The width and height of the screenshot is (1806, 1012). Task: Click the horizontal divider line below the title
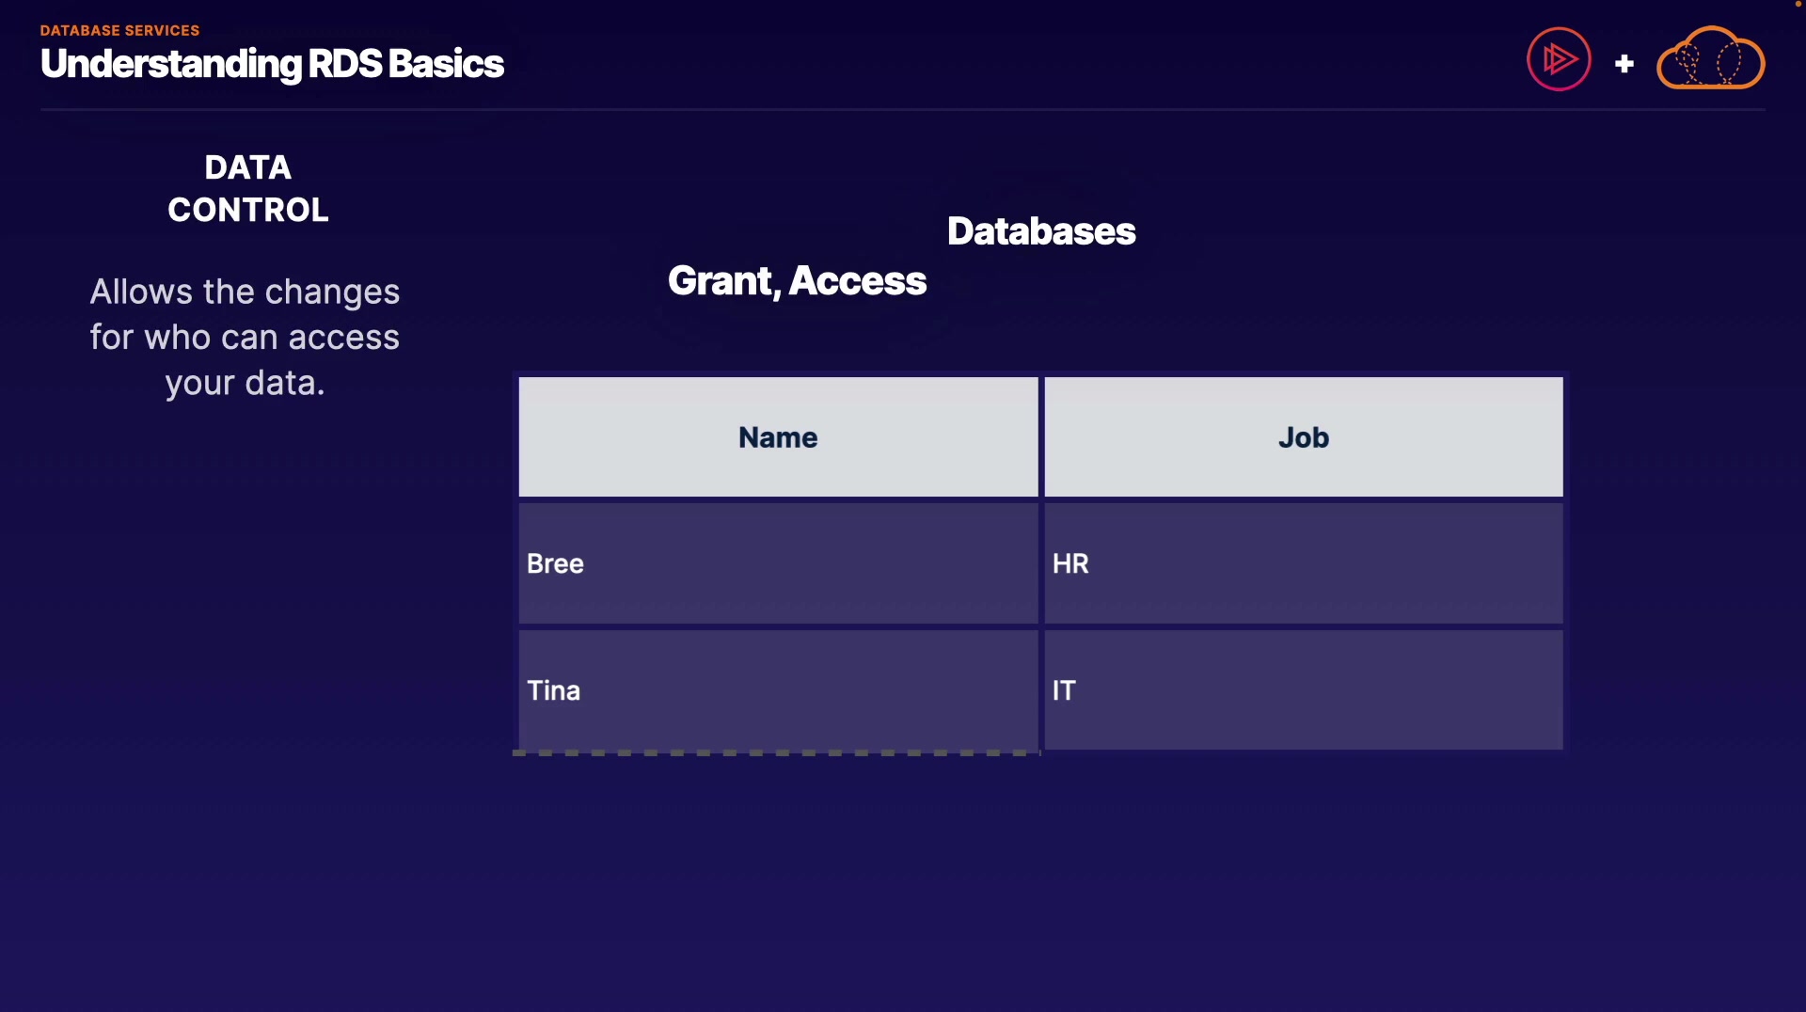903,110
